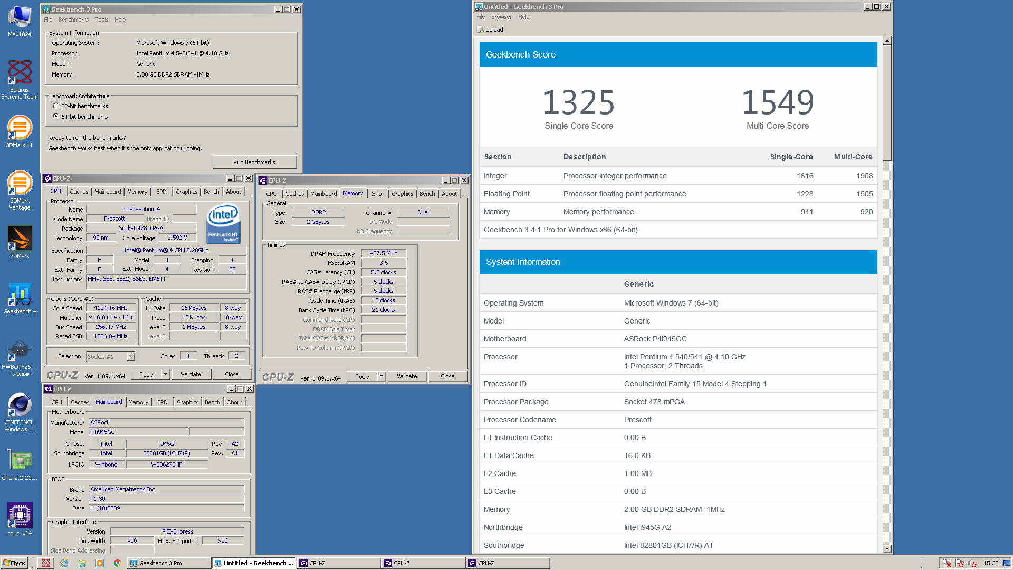The height and width of the screenshot is (570, 1013).
Task: Open File menu in Untitled Geekbench window
Action: coord(481,17)
